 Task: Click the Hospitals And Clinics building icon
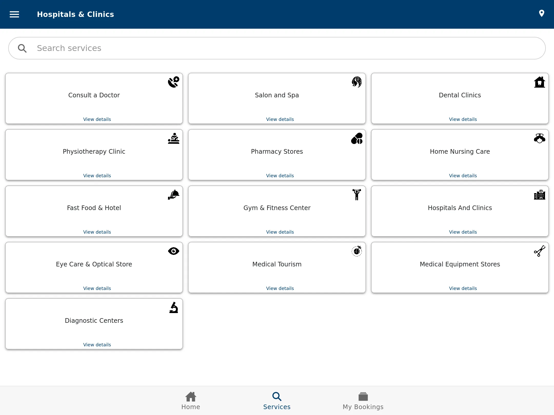[x=540, y=195]
